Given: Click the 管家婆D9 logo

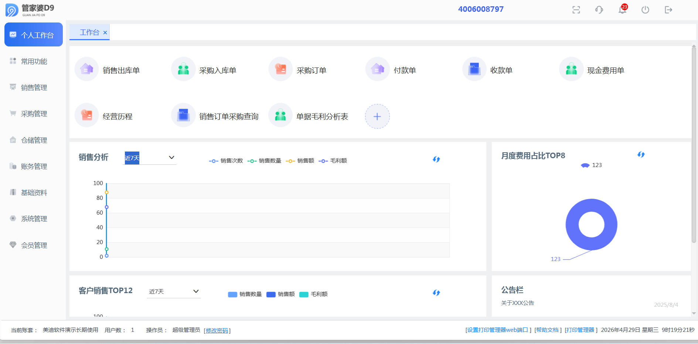Looking at the screenshot, I should (30, 10).
